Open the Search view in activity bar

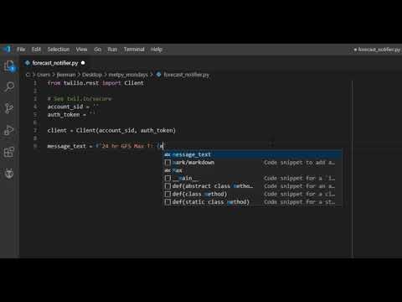[9, 87]
